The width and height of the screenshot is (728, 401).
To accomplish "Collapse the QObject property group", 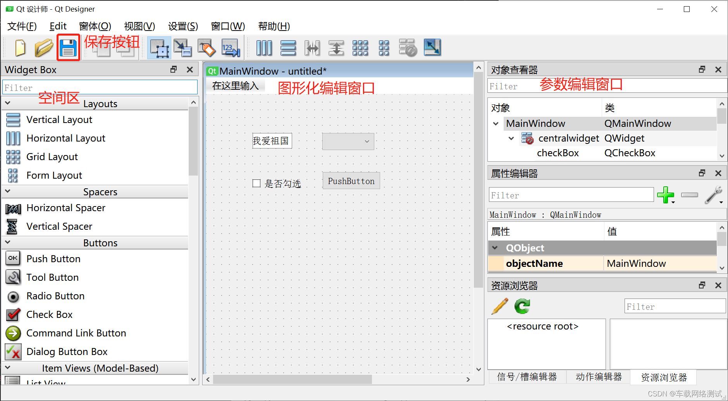I will tap(495, 248).
